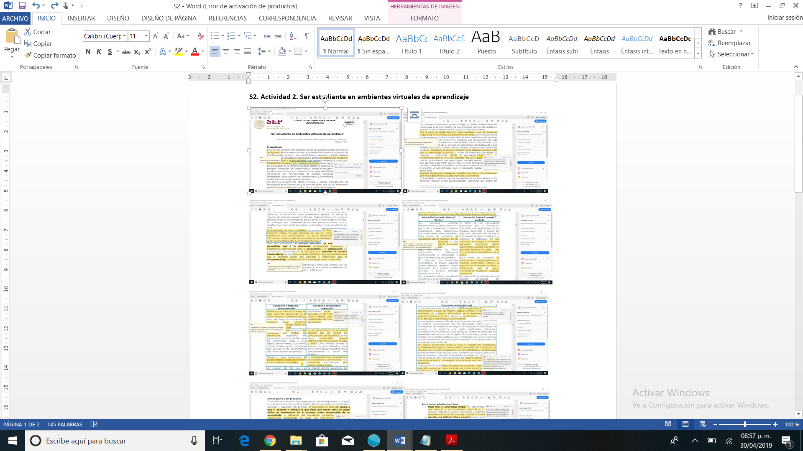The image size is (803, 451).
Task: Enable center alignment
Action: coord(226,51)
